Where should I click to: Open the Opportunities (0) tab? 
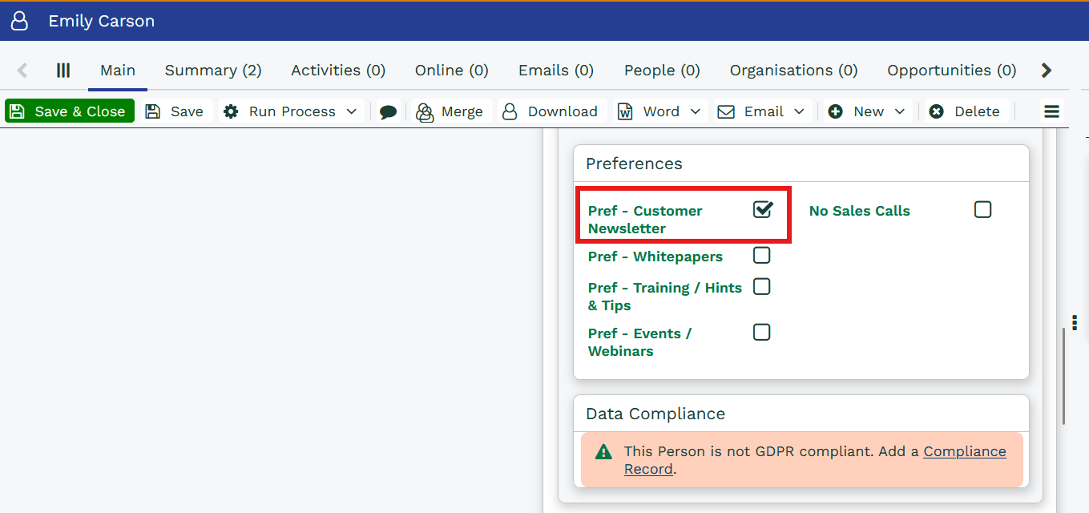(951, 71)
